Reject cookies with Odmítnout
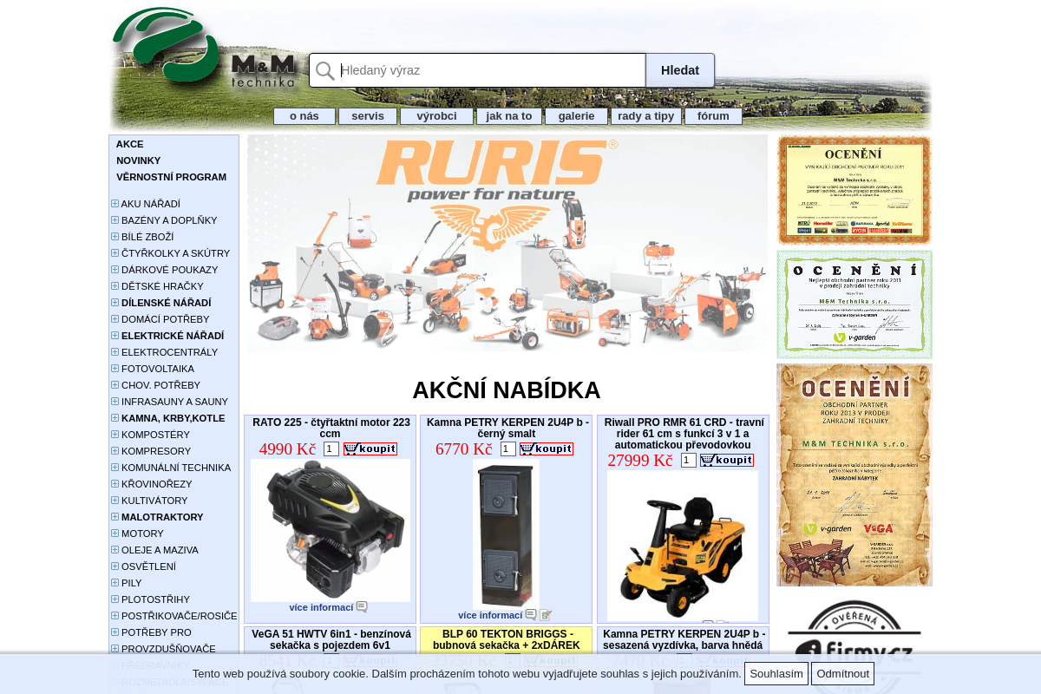 tap(842, 674)
